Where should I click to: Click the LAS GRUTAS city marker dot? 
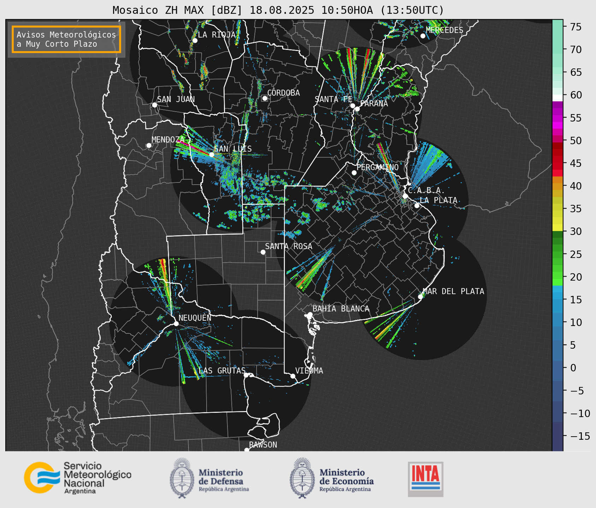[x=246, y=375]
